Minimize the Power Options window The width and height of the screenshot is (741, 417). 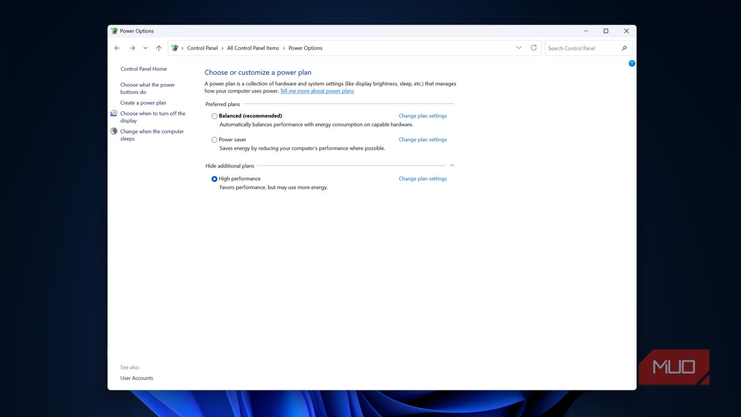tap(586, 31)
